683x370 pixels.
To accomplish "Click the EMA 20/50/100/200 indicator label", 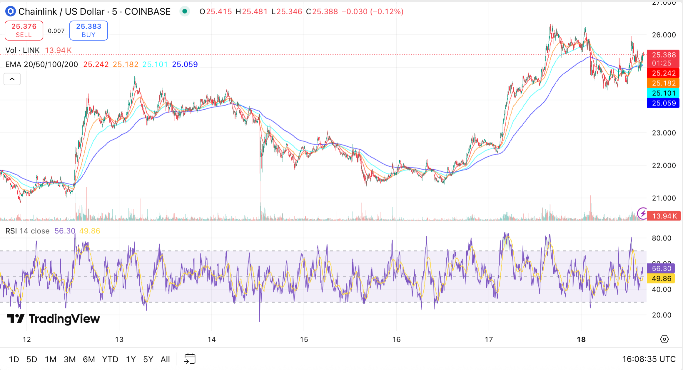I will coord(42,64).
